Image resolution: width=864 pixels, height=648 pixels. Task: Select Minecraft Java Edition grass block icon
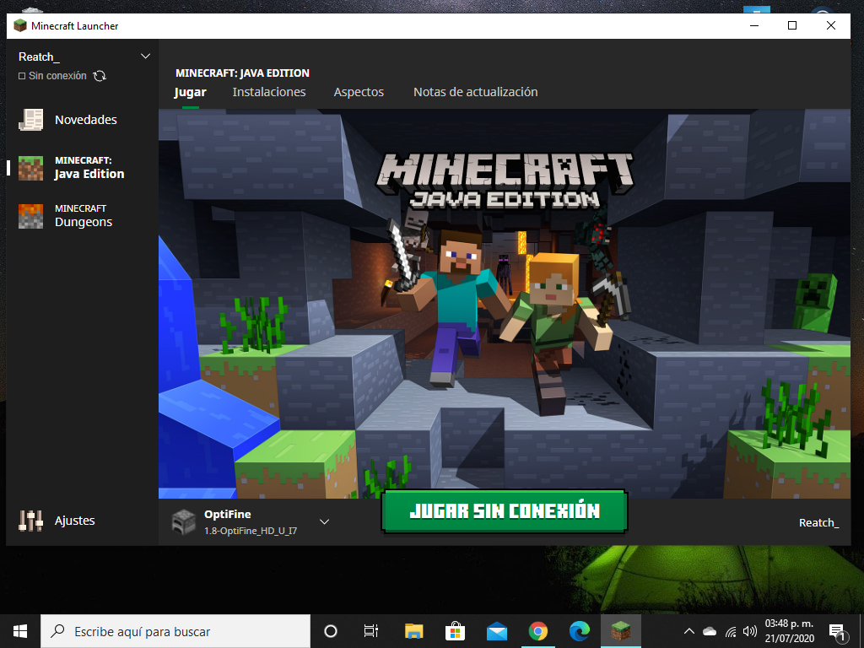(31, 168)
